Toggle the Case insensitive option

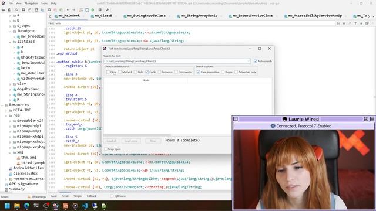pos(199,72)
